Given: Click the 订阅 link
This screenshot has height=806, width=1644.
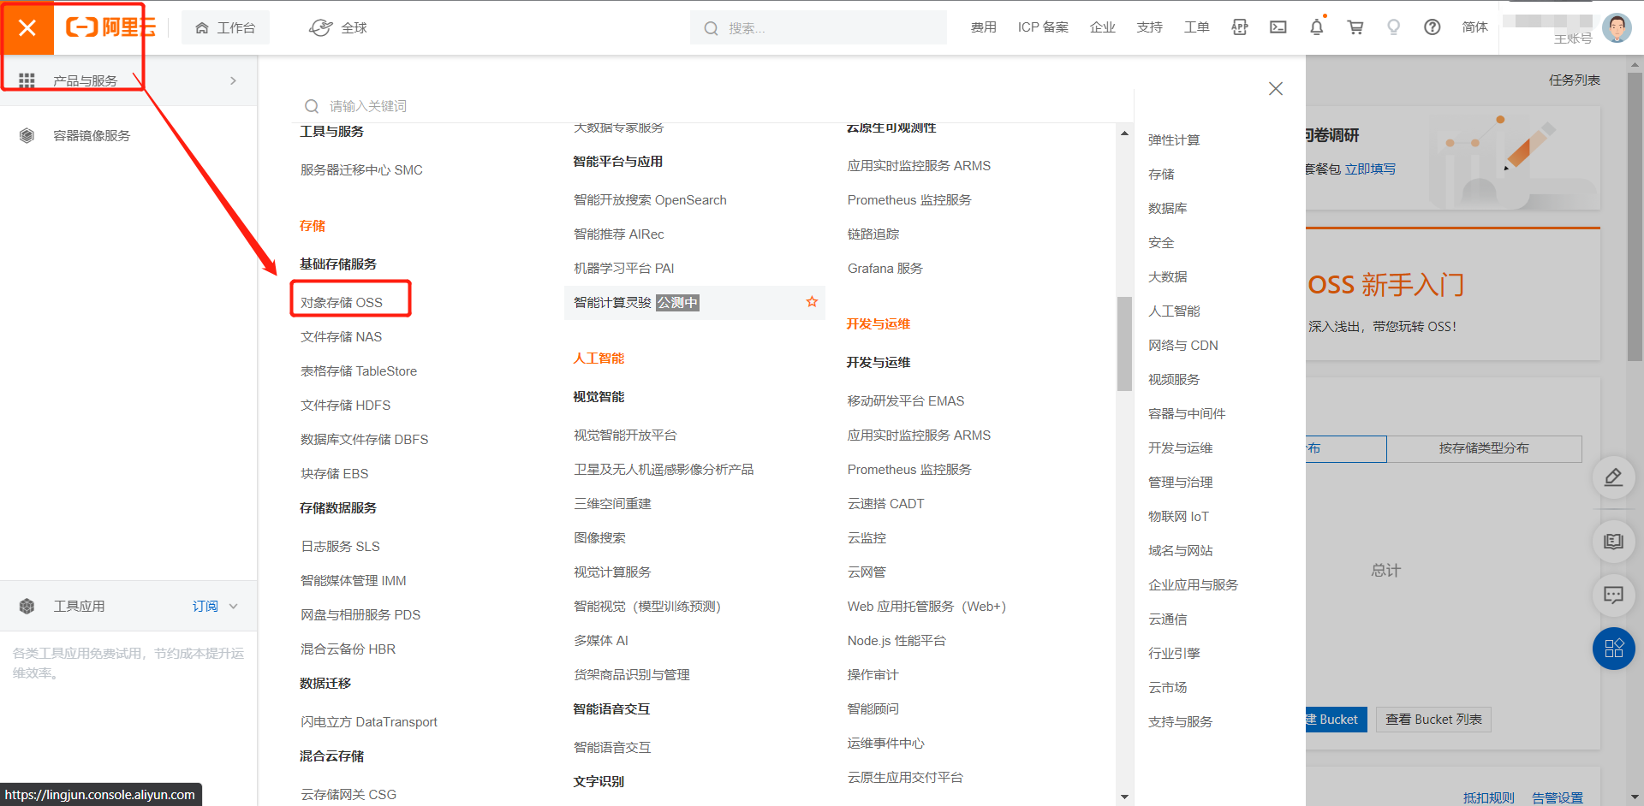Looking at the screenshot, I should (205, 606).
